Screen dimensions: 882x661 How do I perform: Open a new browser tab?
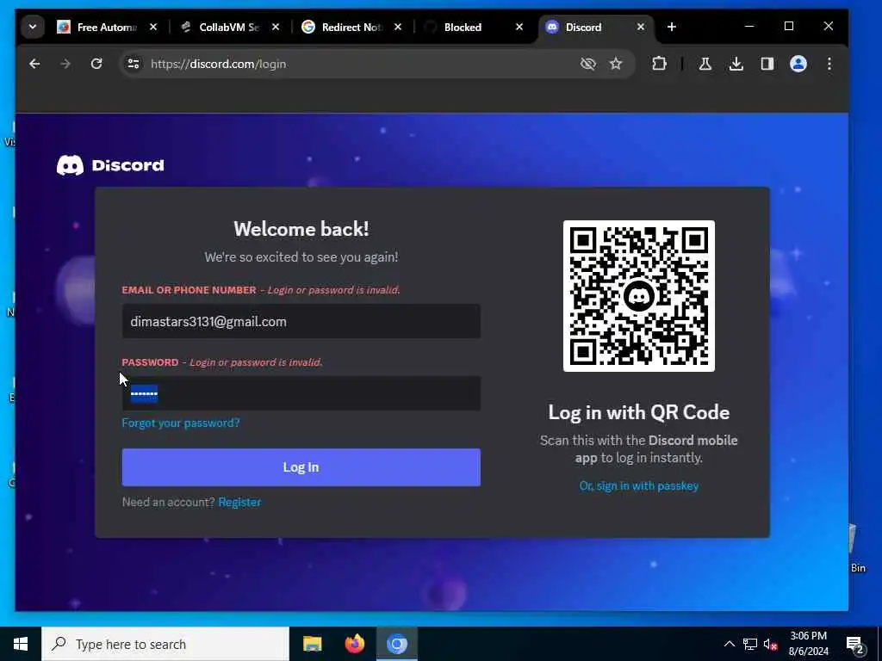[x=672, y=27]
